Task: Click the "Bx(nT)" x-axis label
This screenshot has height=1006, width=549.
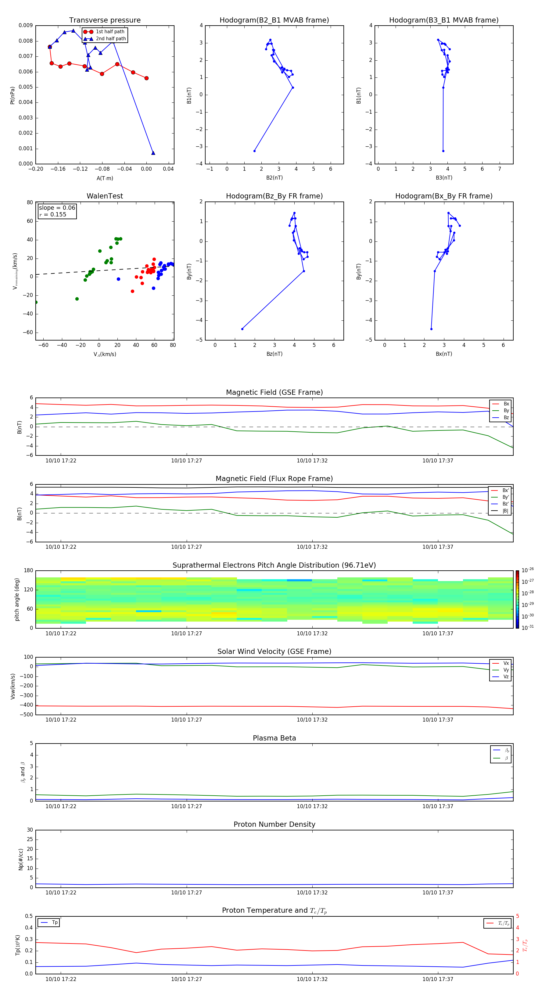Action: coord(444,354)
